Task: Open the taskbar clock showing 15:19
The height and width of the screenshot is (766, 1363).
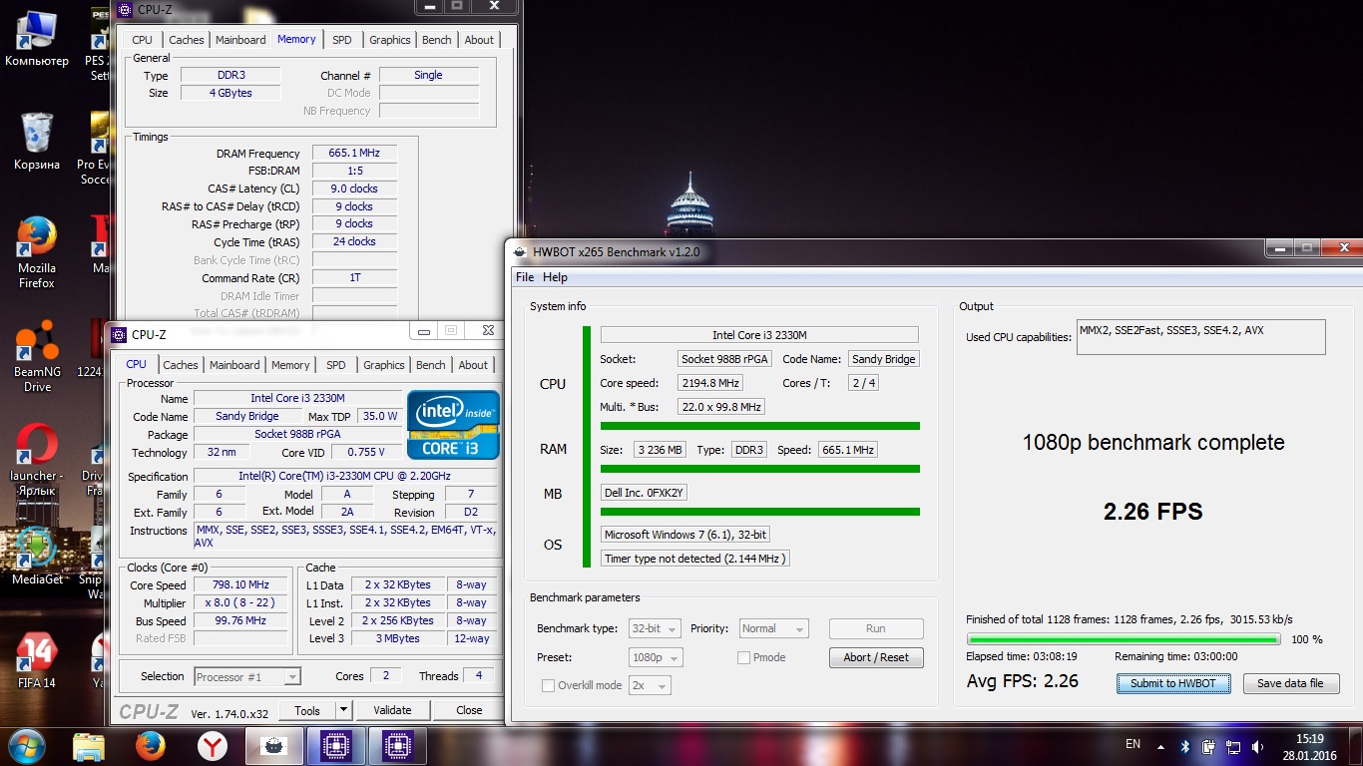Action: (1308, 747)
